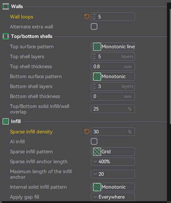
Task: Increase Wall loops with stepper arrow
Action: (94, 15)
